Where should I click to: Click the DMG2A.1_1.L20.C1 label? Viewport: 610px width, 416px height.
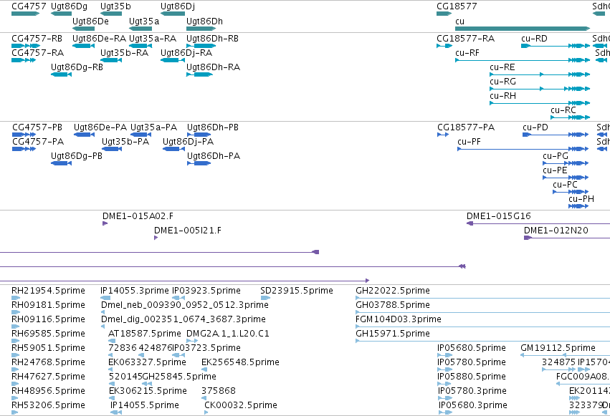(228, 334)
